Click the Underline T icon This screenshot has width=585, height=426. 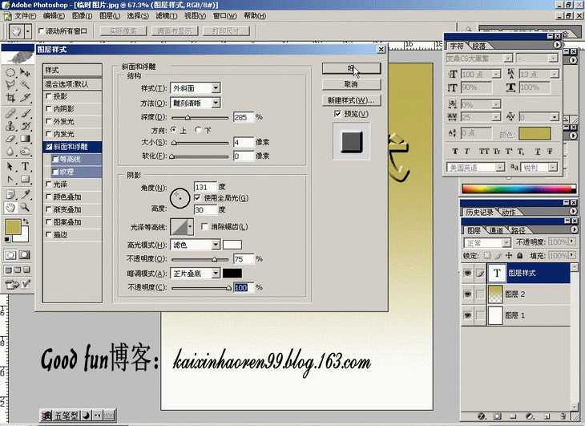(x=537, y=151)
